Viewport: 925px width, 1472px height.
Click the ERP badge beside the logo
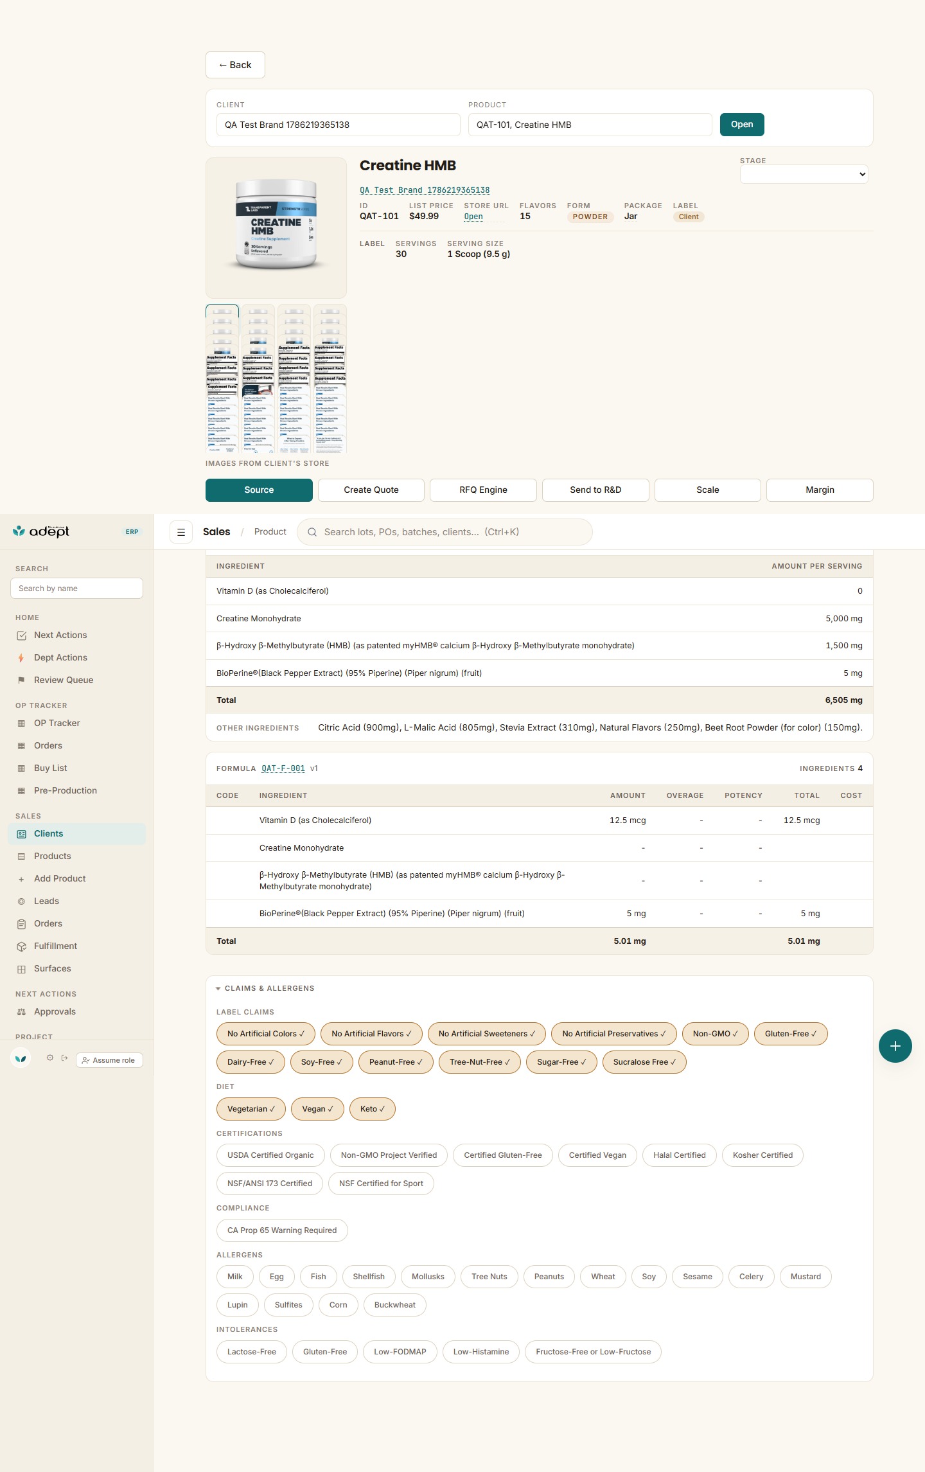pos(132,532)
